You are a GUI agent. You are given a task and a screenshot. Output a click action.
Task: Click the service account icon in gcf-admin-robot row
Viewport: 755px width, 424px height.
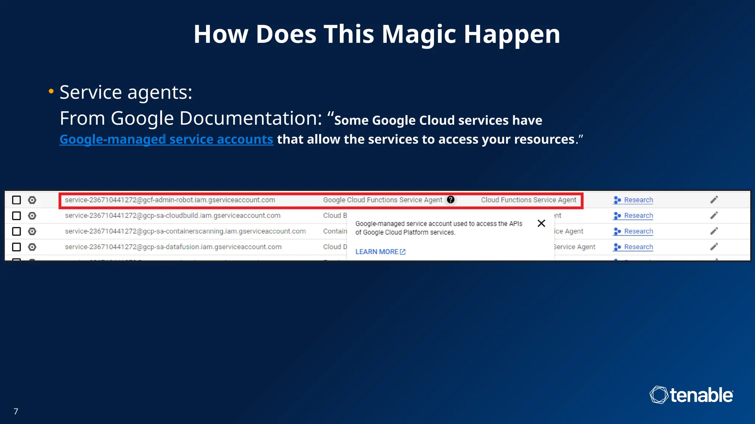point(32,200)
